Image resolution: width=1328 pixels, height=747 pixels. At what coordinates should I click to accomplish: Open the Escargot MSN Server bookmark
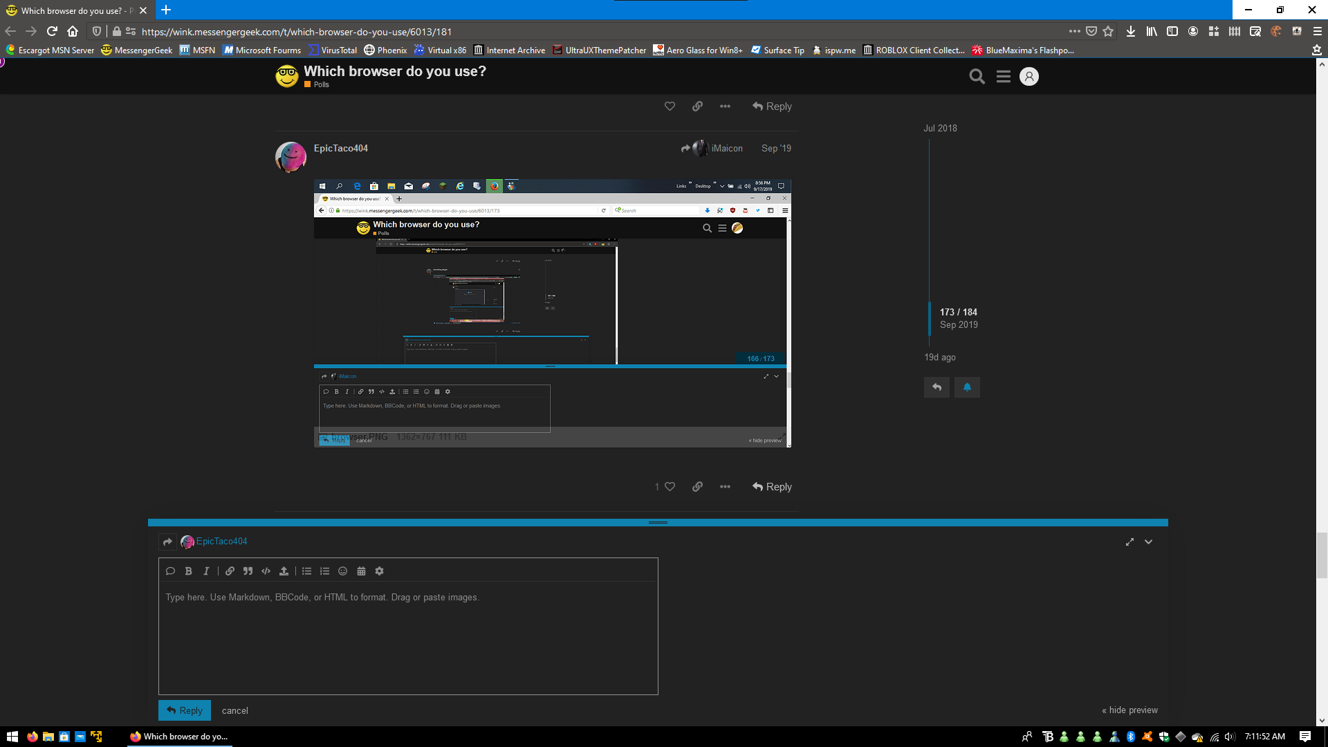50,50
